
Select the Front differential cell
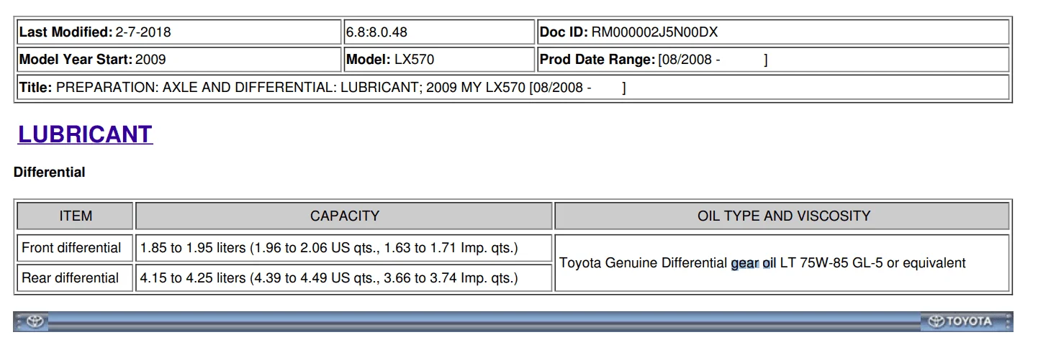(76, 248)
